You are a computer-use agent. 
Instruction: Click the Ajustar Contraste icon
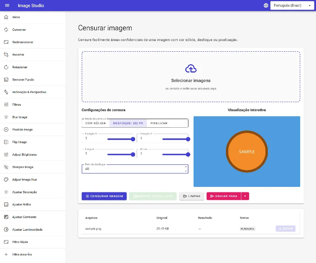6,217
